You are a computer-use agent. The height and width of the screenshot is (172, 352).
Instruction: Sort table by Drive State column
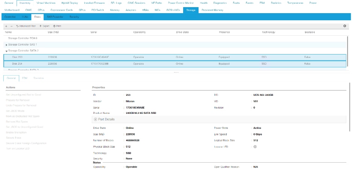182,32
